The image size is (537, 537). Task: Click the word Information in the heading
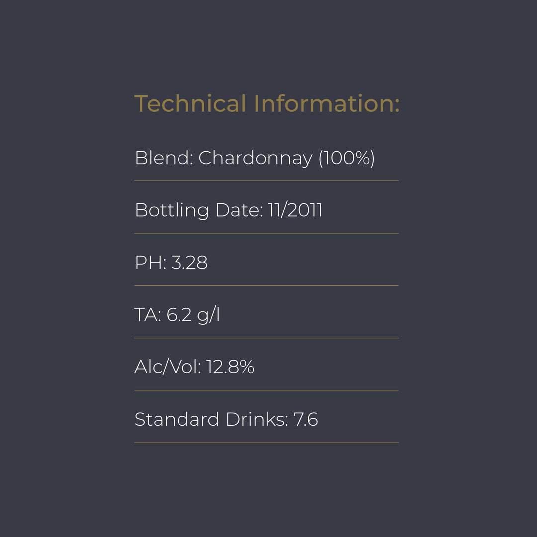327,104
